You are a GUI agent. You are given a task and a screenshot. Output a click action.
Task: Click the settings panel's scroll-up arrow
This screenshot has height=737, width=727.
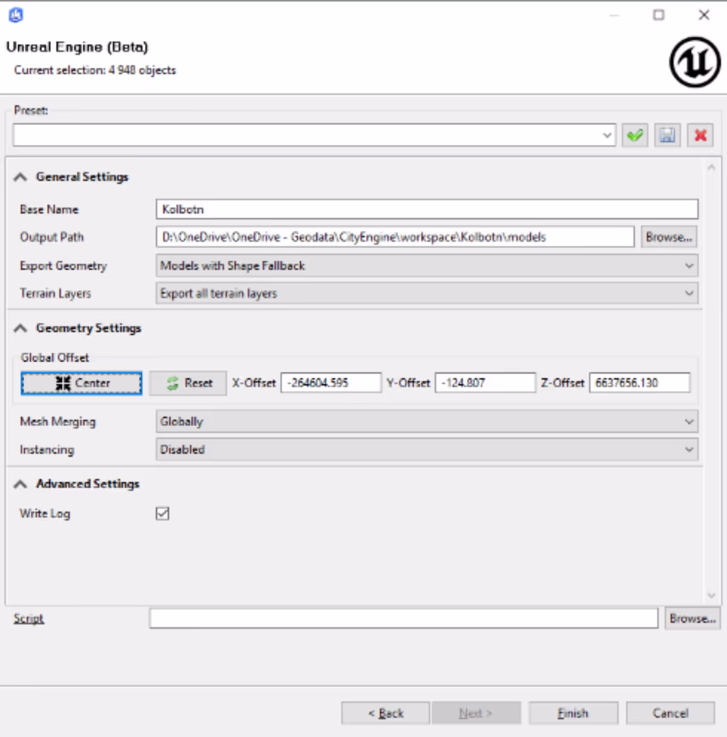[x=711, y=167]
